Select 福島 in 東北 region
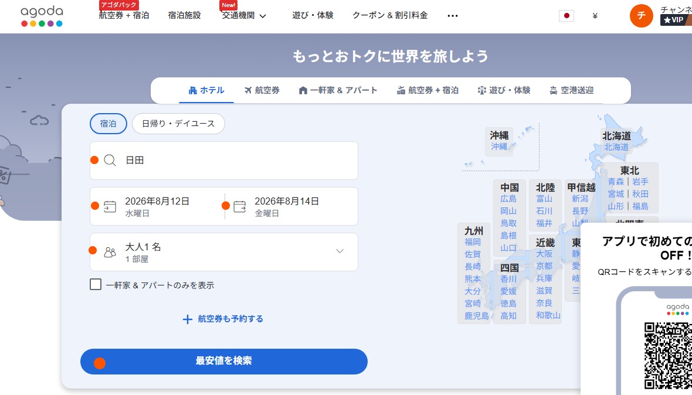 tap(640, 206)
